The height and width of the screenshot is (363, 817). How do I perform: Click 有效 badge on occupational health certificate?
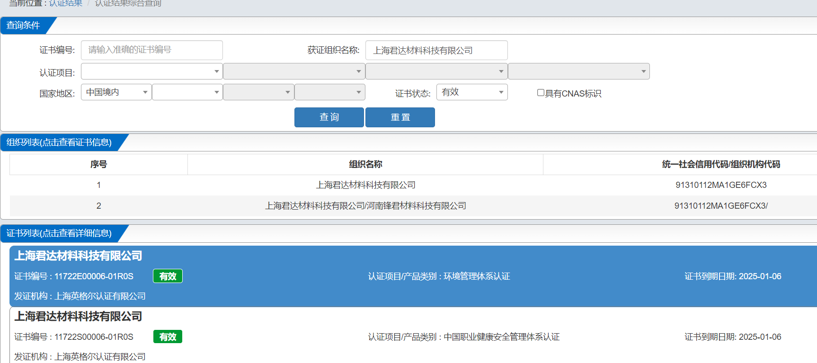(x=168, y=337)
